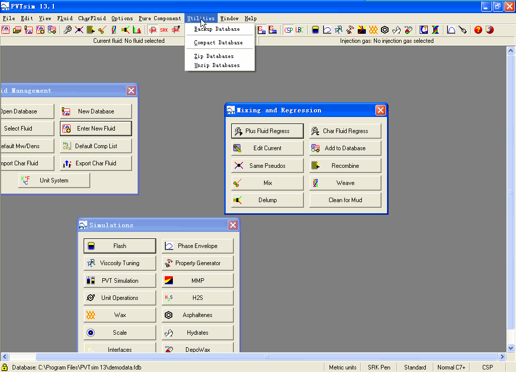This screenshot has width=516, height=372.
Task: Click the Mix toolbar icon
Action: click(102, 30)
